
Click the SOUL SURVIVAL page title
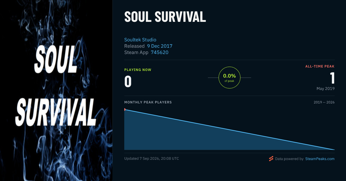(165, 17)
